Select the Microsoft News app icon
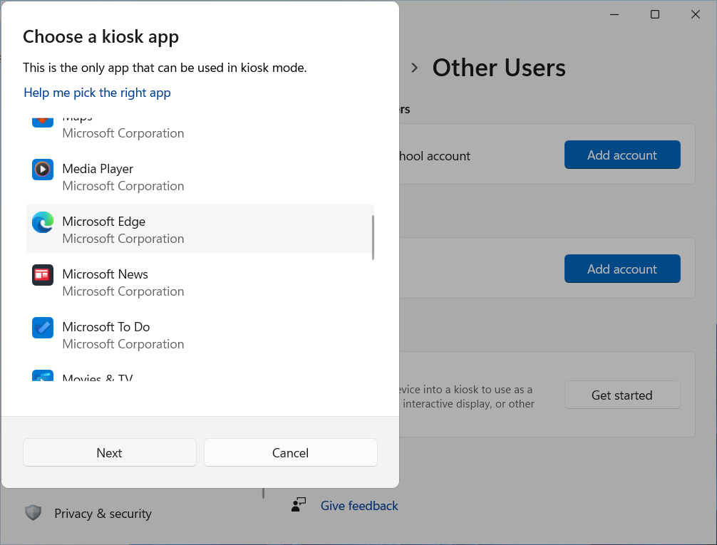 [x=43, y=275]
